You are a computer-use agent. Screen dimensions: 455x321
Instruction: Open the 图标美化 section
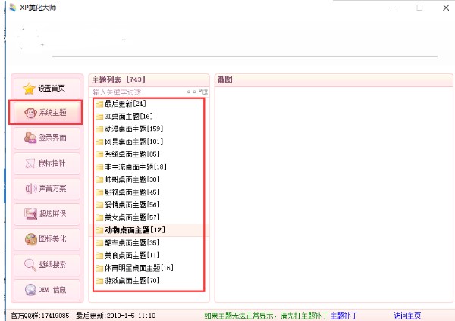pyautogui.click(x=47, y=239)
